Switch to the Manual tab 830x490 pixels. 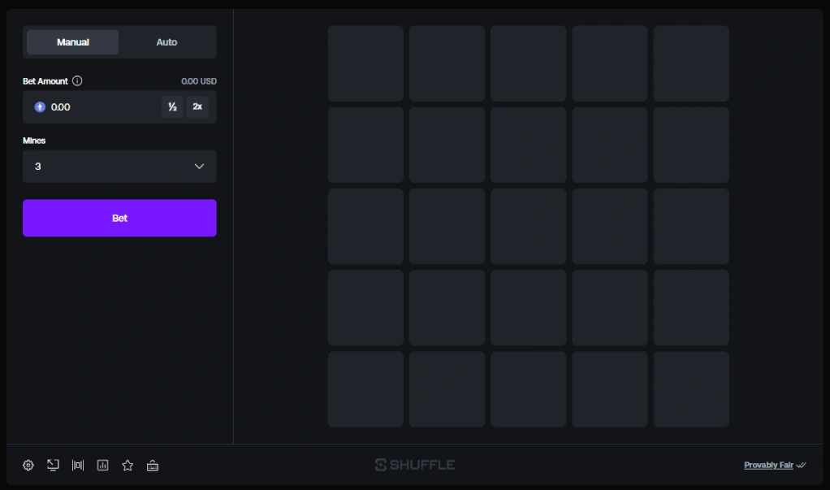coord(72,41)
